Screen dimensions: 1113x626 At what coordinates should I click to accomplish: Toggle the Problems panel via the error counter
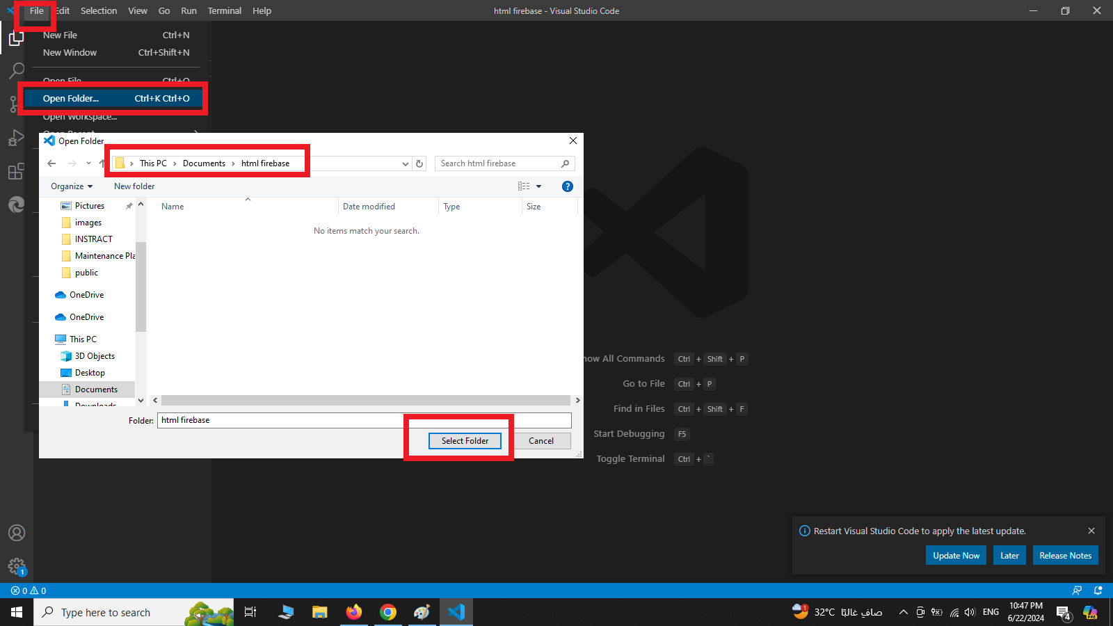click(29, 590)
